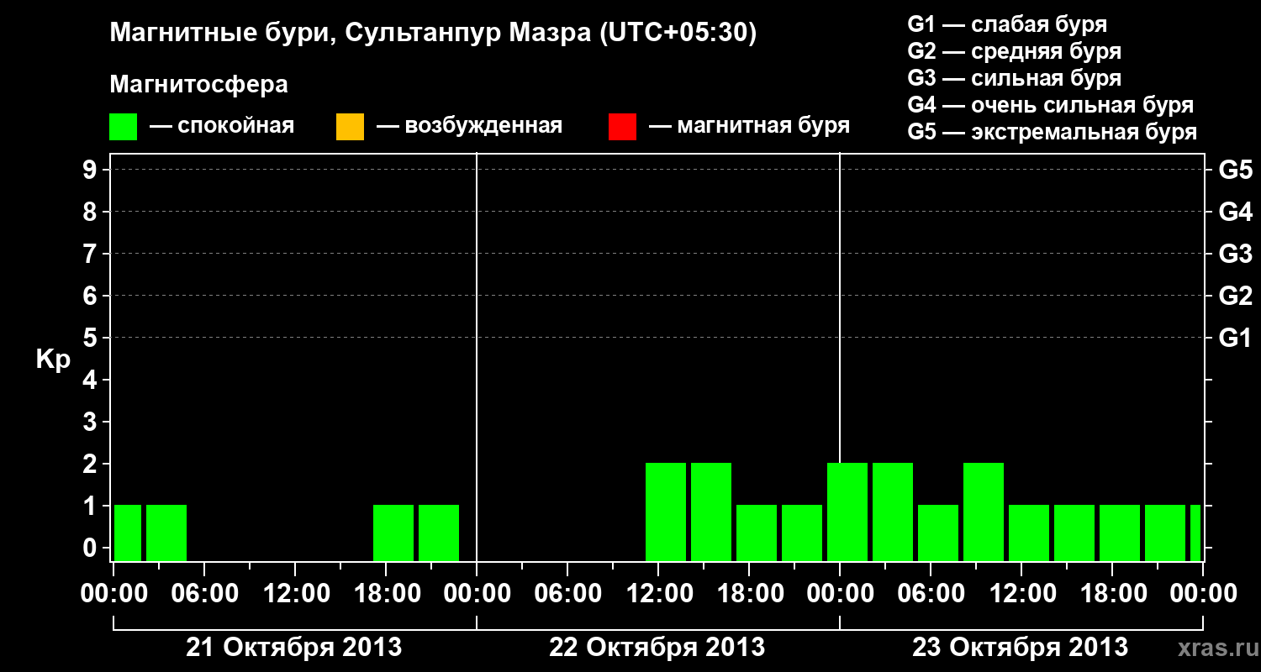Screen dimensions: 1261x672
Task: Click the red magnetic storm legend swatch
Action: click(x=622, y=126)
